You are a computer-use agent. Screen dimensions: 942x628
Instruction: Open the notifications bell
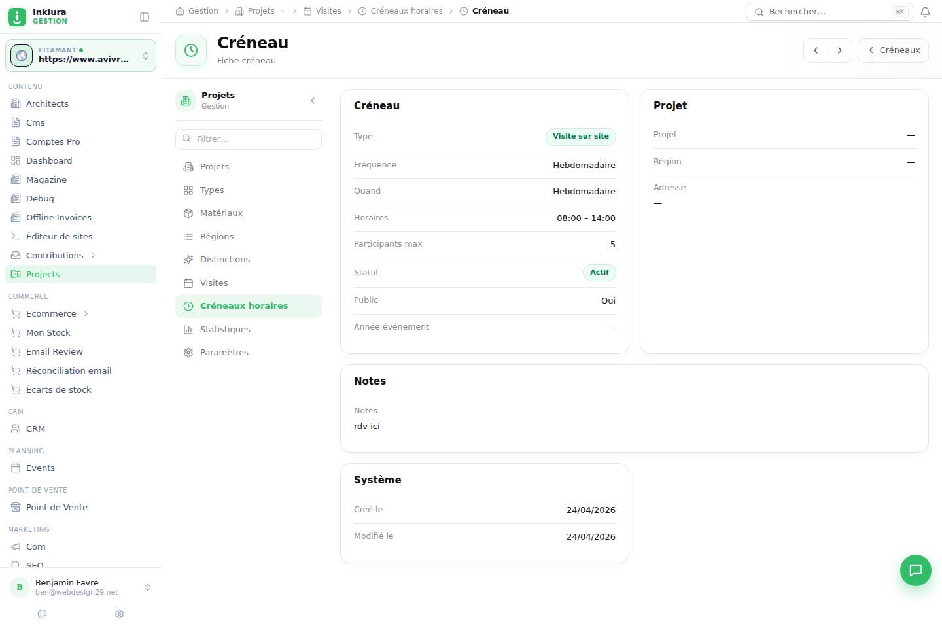pos(925,12)
